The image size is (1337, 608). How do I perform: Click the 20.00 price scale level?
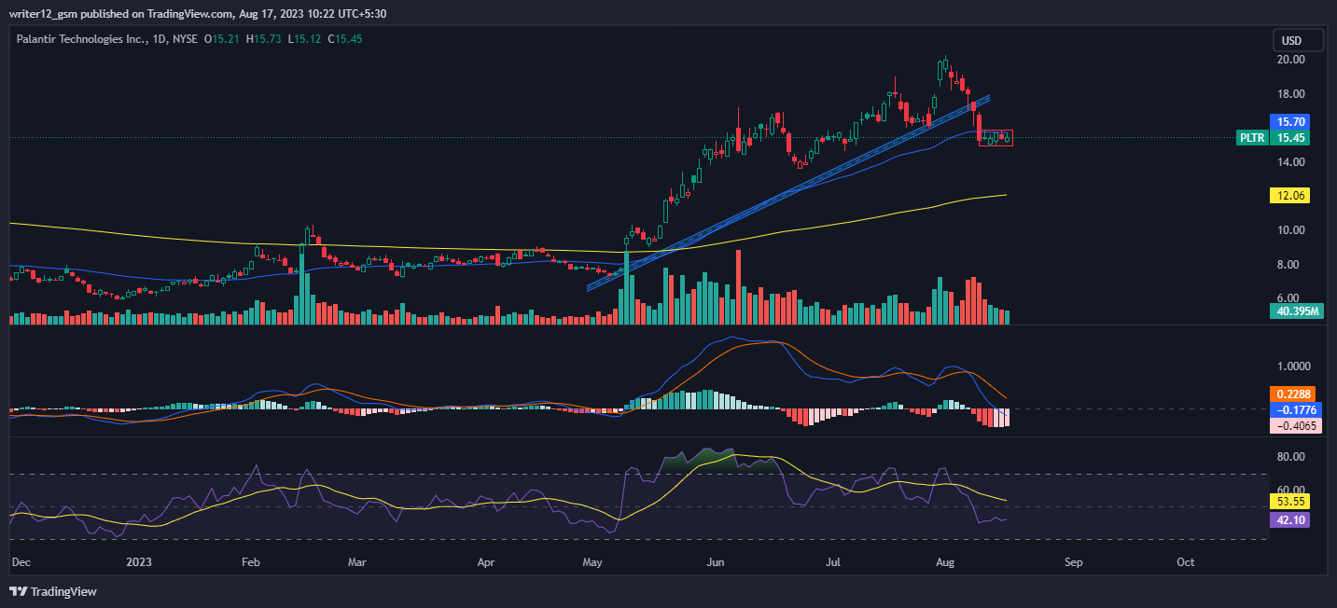[1291, 59]
